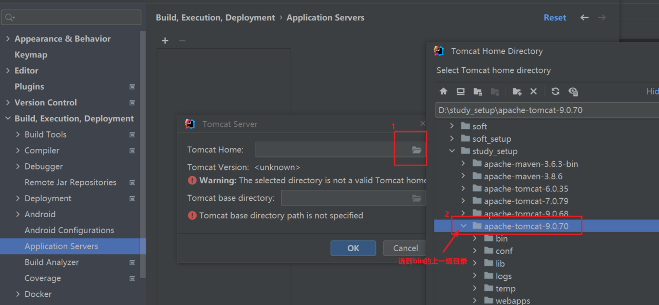The width and height of the screenshot is (659, 305).
Task: Collapse the study_setup folder
Action: click(x=452, y=151)
